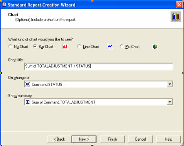184x146 pixels.
Task: Proceed with the Next button
Action: [84, 139]
